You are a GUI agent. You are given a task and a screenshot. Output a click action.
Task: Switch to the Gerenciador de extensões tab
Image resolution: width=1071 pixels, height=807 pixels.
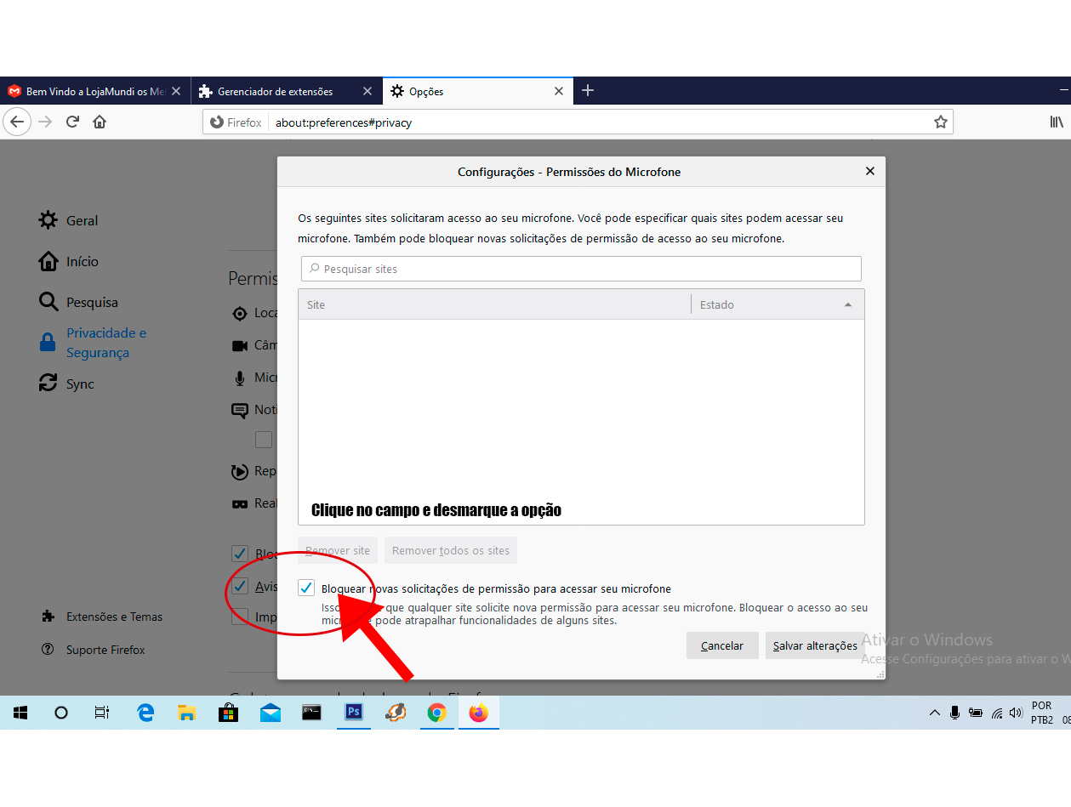point(275,91)
